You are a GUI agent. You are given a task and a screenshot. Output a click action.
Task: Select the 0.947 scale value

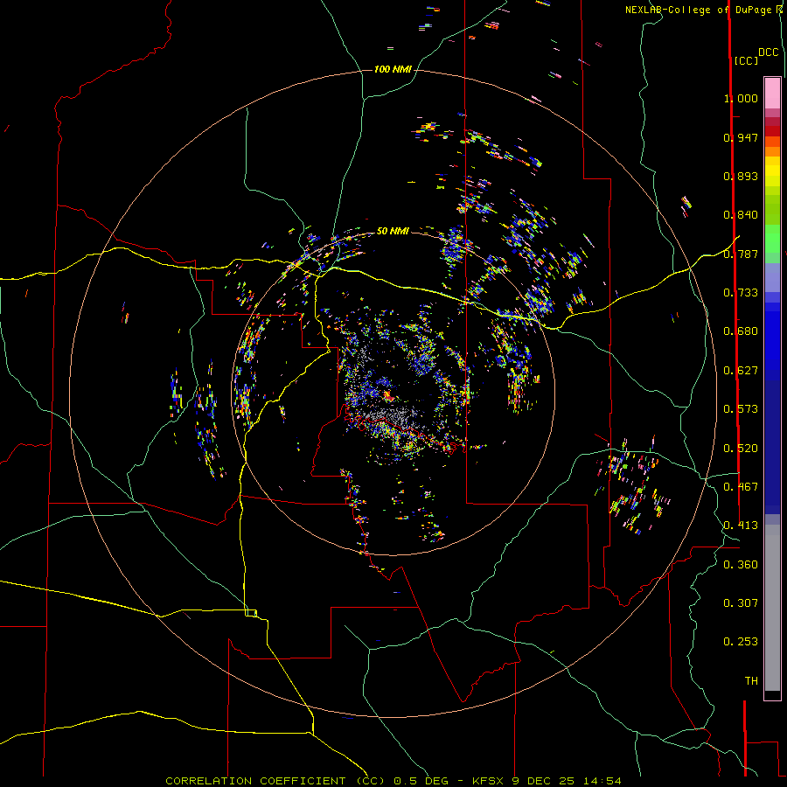741,137
